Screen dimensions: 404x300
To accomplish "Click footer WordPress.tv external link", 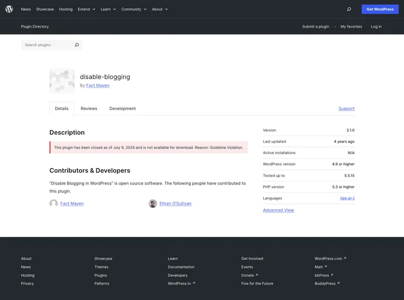I will (x=181, y=283).
